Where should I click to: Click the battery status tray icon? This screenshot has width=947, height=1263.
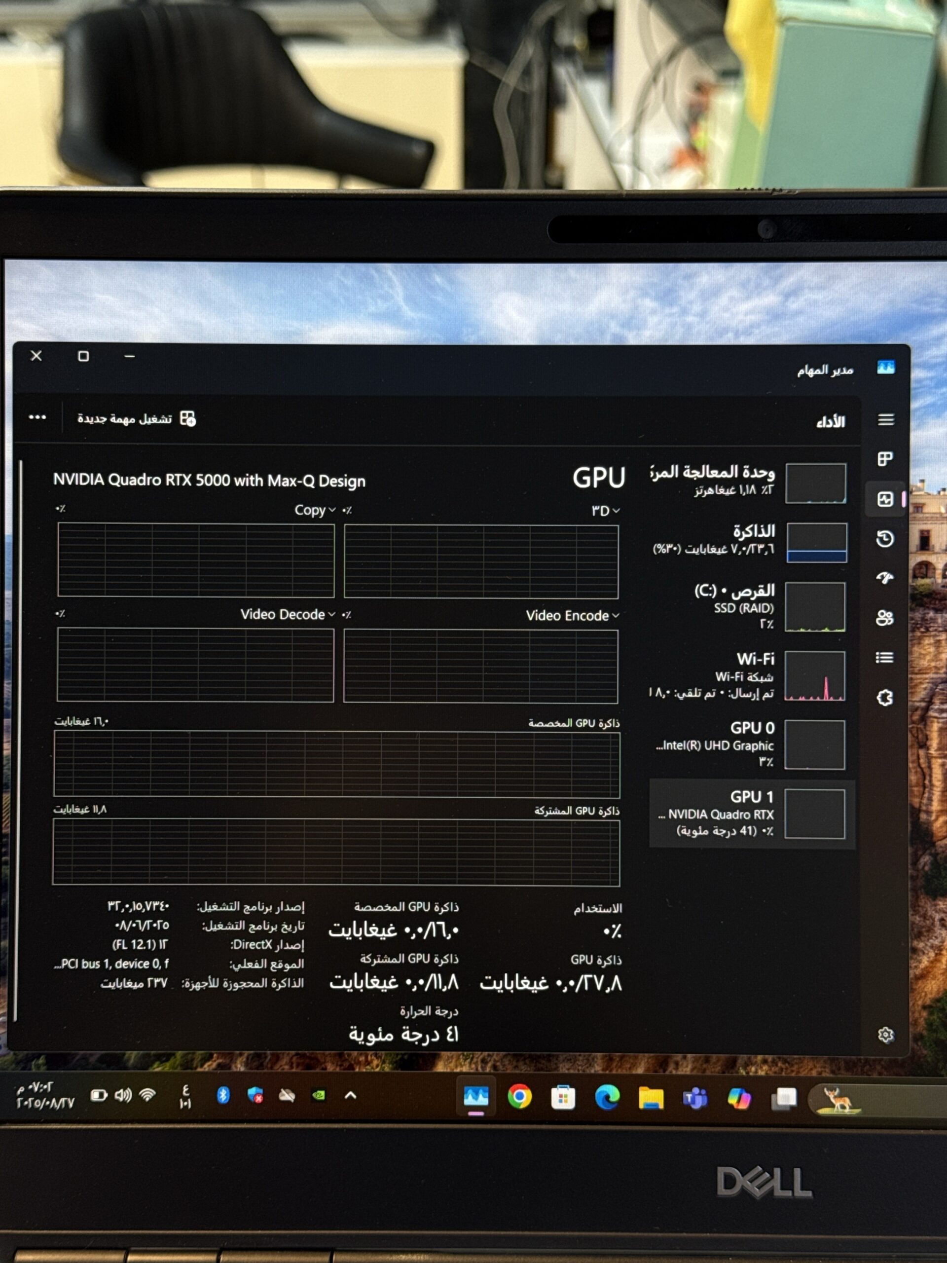[99, 1095]
